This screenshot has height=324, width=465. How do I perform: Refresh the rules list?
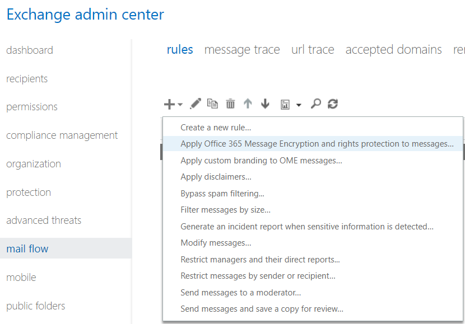pos(332,104)
